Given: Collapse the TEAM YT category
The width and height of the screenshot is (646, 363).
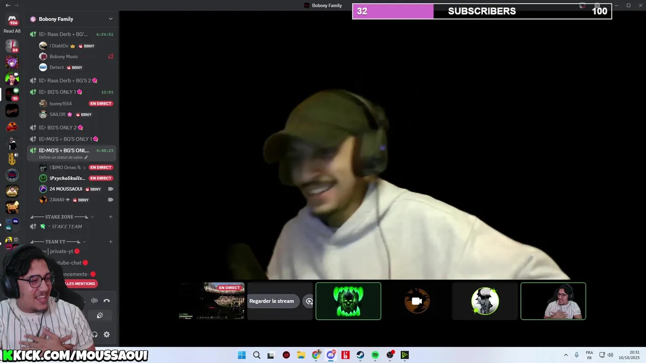Looking at the screenshot, I should pyautogui.click(x=58, y=242).
